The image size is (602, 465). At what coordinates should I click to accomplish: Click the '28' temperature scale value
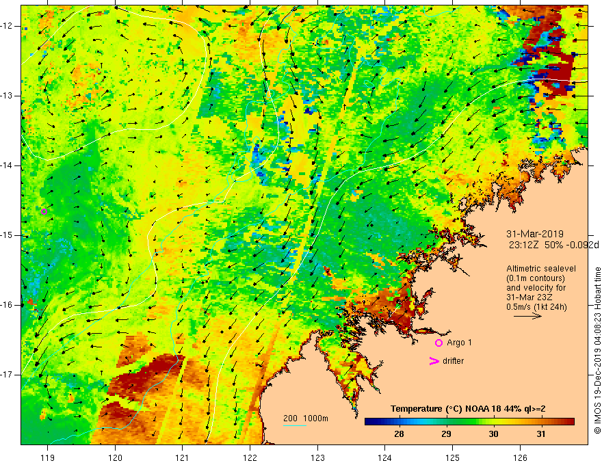click(399, 434)
